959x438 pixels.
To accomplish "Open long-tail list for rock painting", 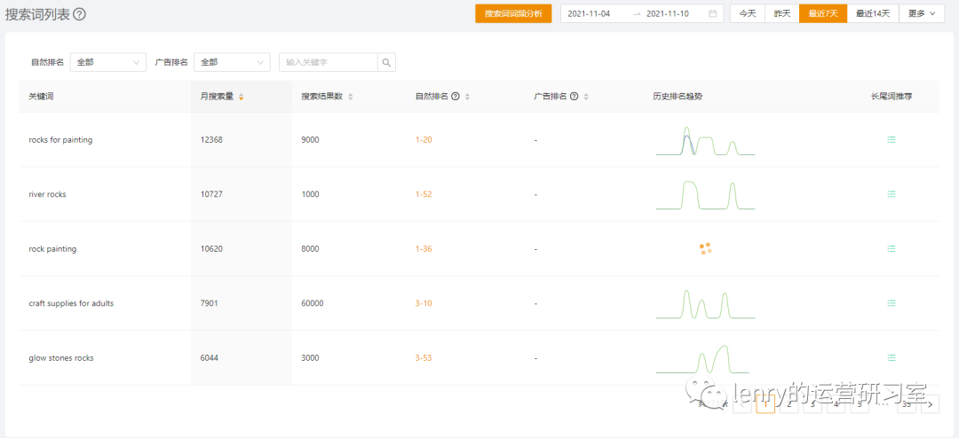I will tap(892, 248).
